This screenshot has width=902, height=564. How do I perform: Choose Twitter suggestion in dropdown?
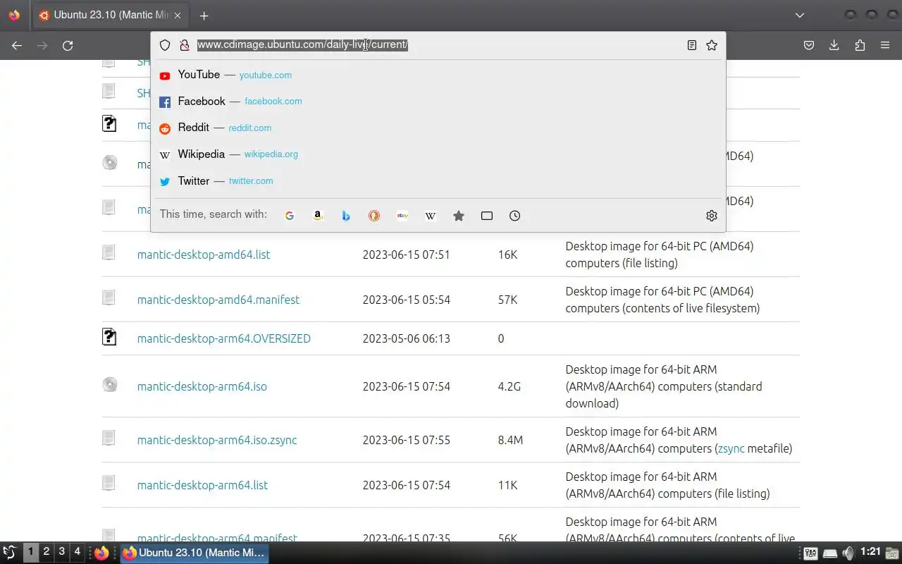tap(438, 181)
